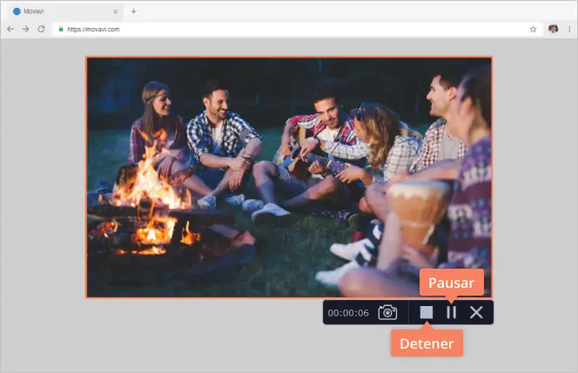Select the Movavi browser tab
The image size is (578, 373).
click(x=65, y=11)
